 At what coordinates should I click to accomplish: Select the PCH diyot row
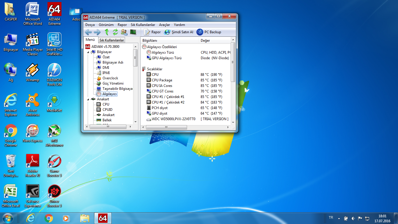click(186, 108)
